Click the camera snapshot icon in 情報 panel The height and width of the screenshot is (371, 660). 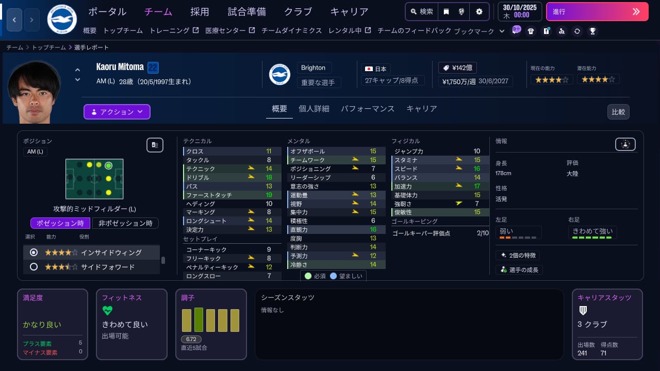625,144
